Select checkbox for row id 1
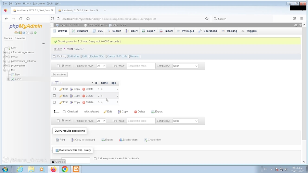The height and width of the screenshot is (173, 308). [54, 89]
